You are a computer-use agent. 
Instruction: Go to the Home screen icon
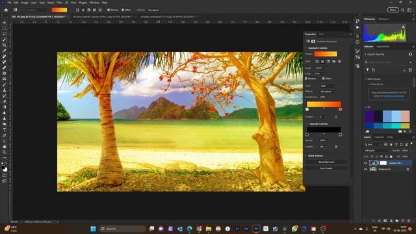pyautogui.click(x=6, y=10)
